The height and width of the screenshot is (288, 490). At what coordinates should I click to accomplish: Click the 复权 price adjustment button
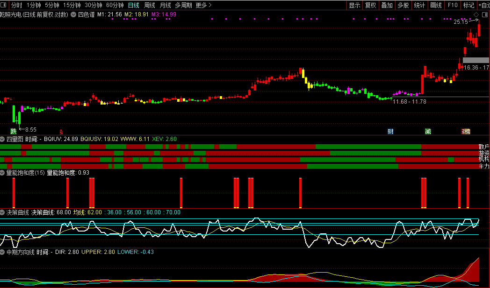tap(370, 5)
